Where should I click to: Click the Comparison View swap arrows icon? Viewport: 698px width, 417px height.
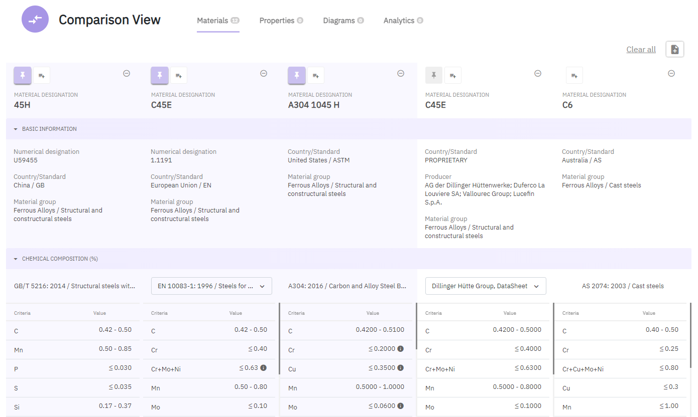[35, 20]
